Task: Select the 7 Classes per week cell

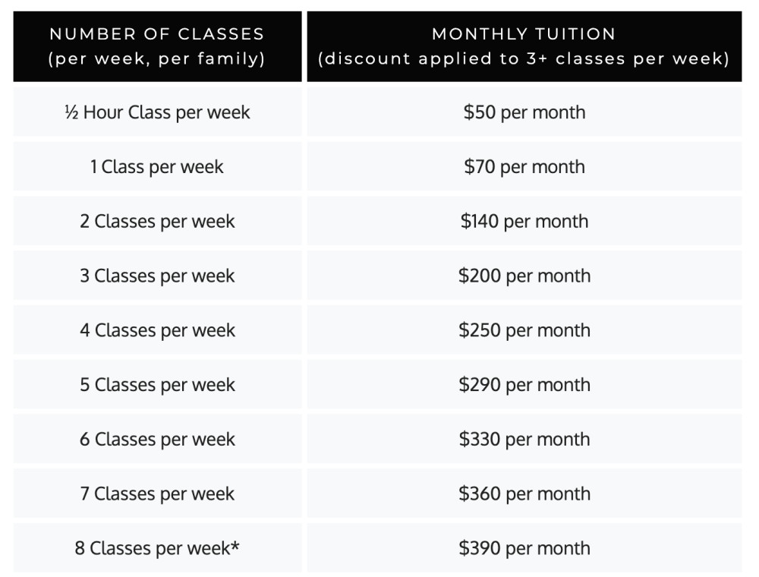Action: [x=157, y=493]
